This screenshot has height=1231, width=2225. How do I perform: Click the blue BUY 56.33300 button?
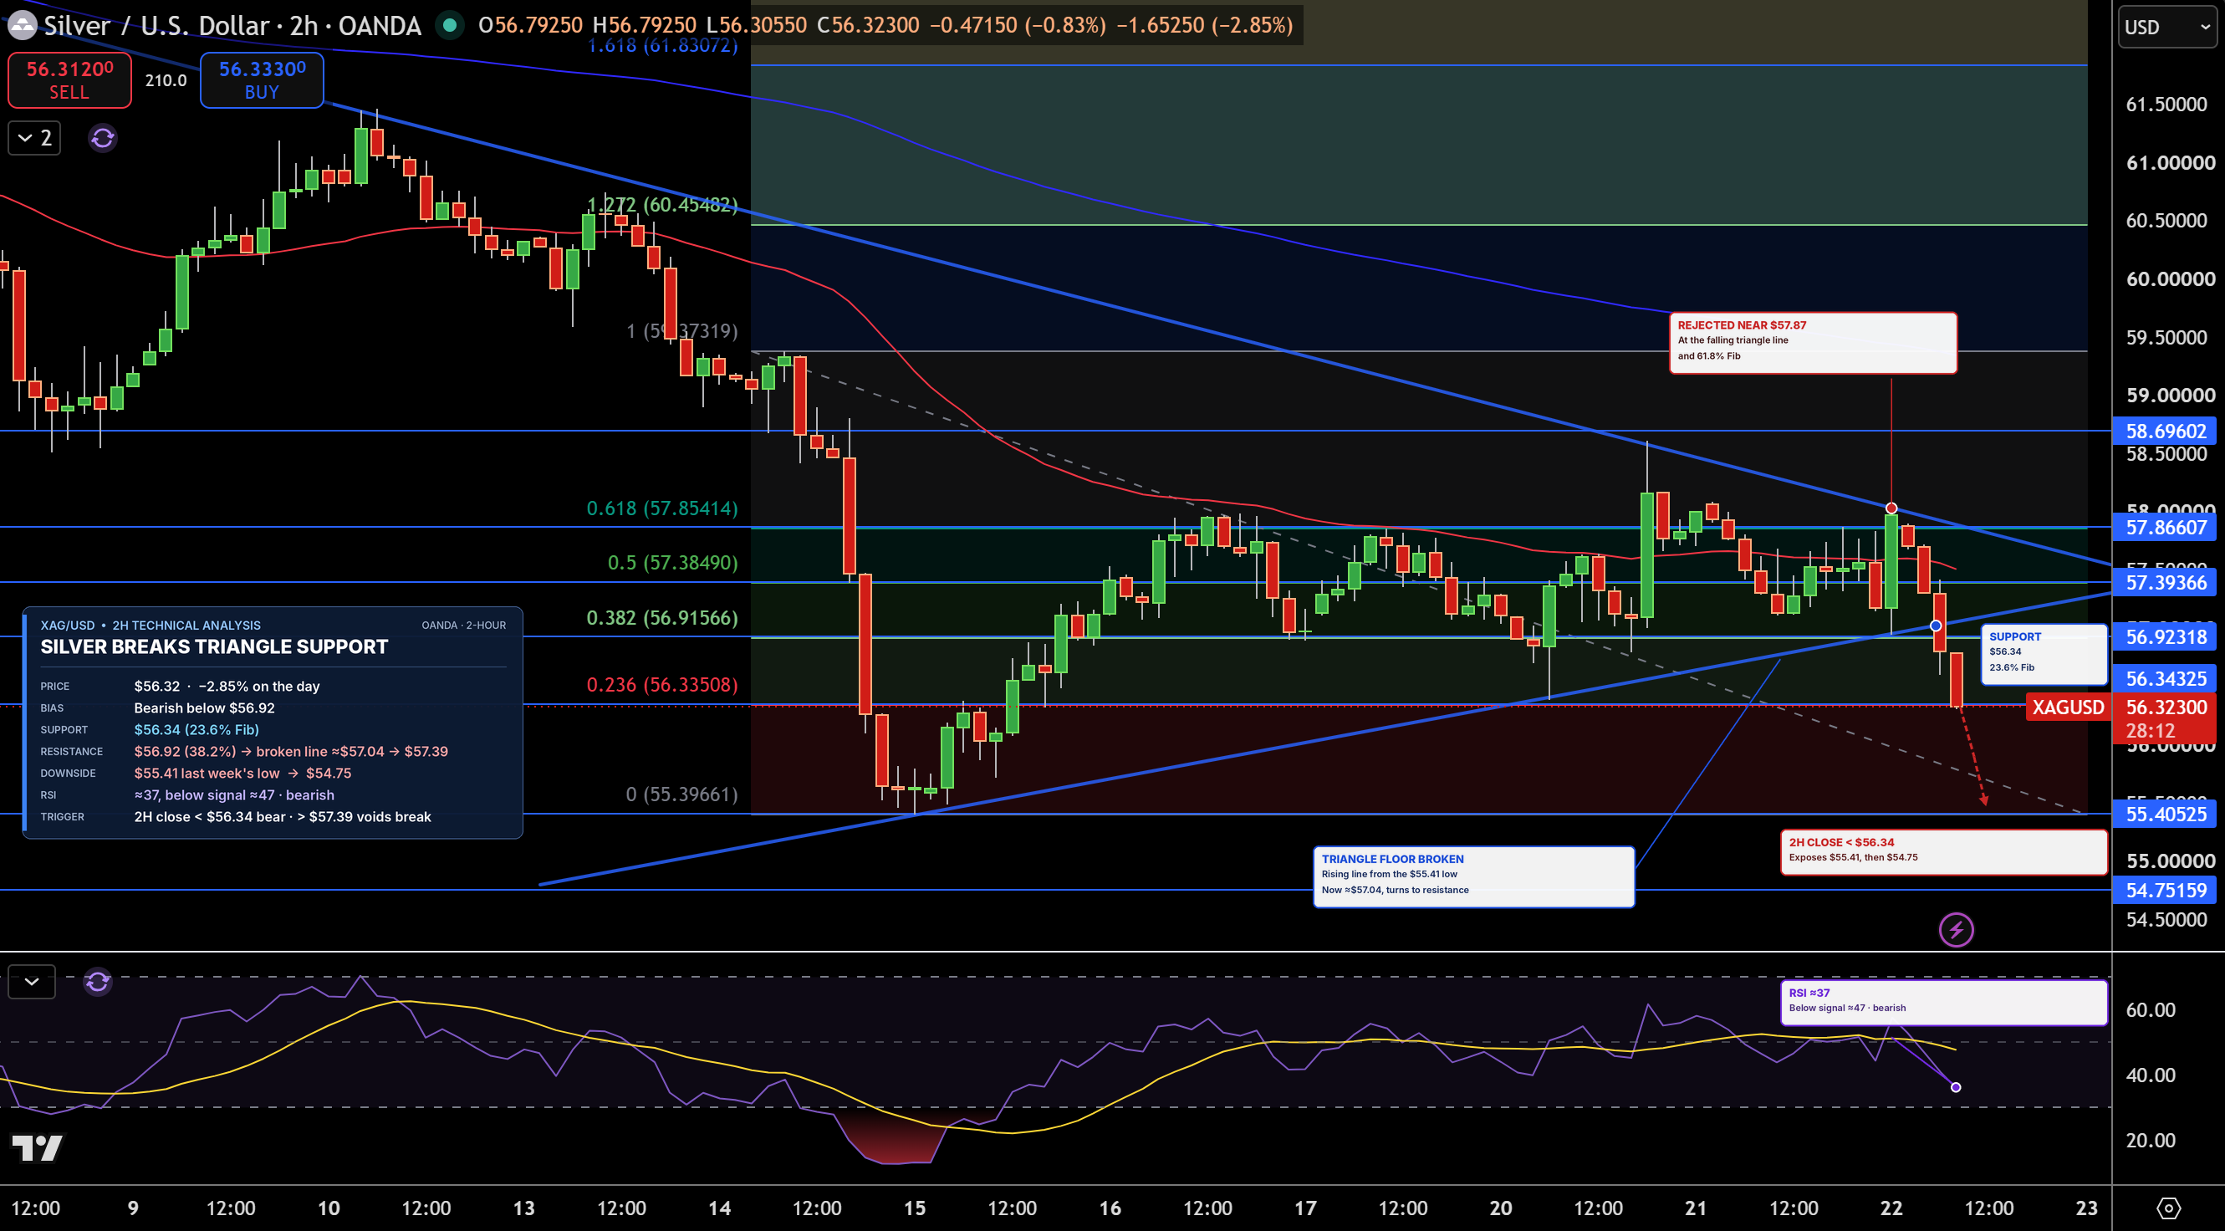pyautogui.click(x=262, y=79)
